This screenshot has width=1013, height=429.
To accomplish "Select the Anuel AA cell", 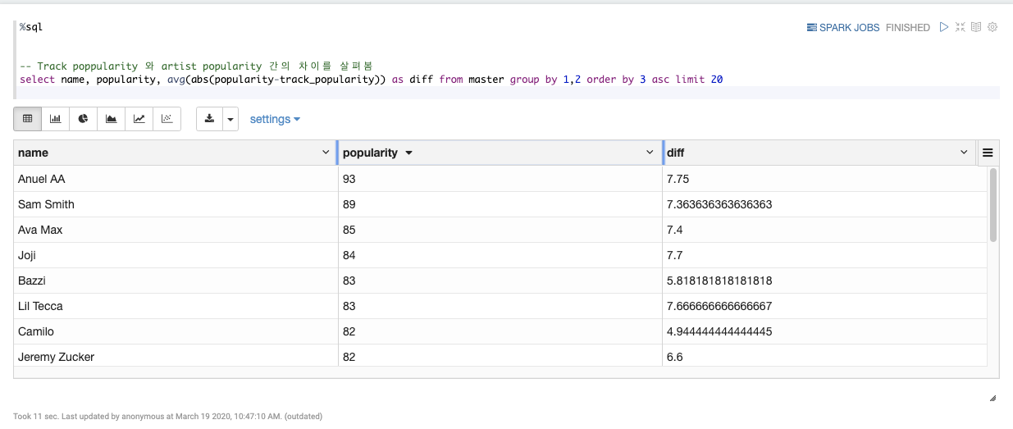I will [176, 179].
